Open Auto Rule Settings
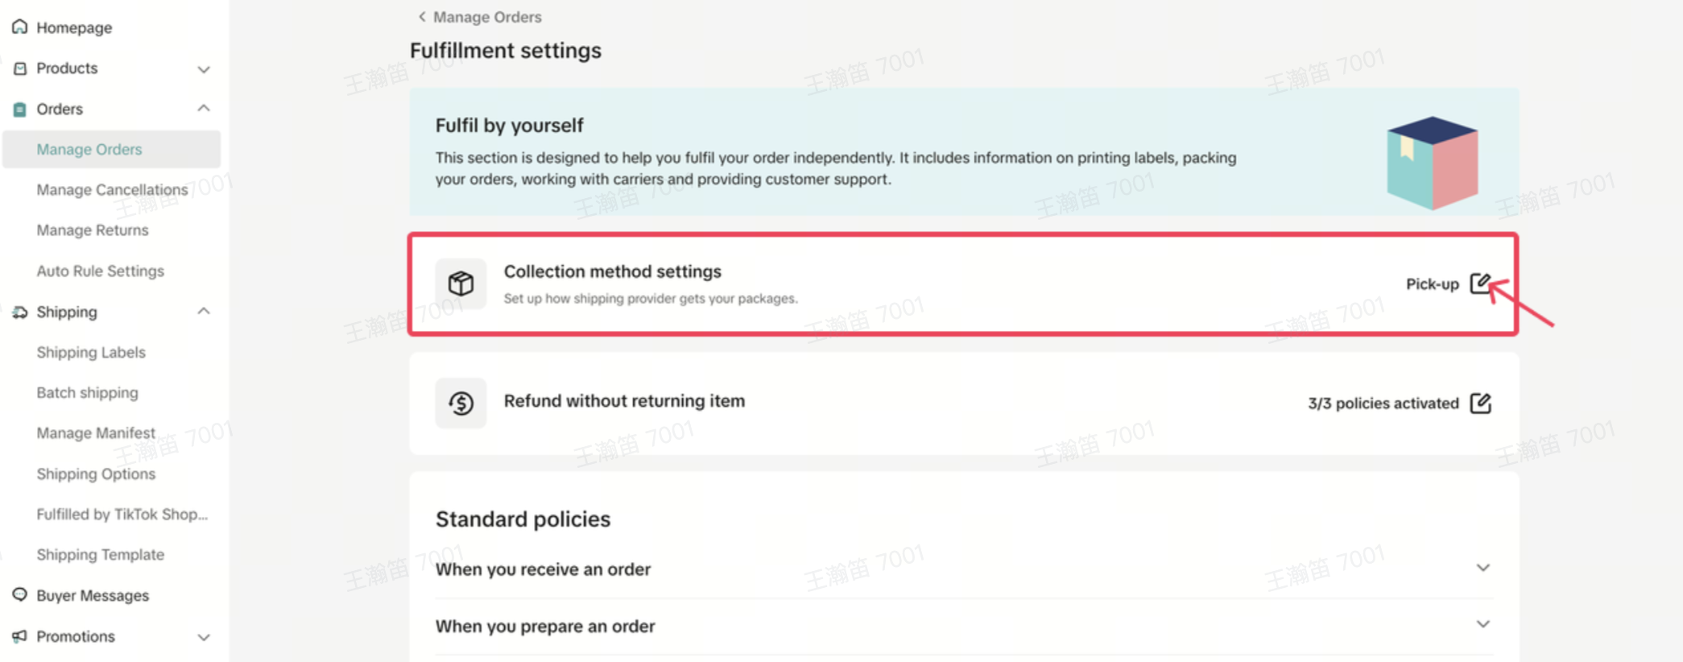The height and width of the screenshot is (662, 1683). tap(101, 271)
